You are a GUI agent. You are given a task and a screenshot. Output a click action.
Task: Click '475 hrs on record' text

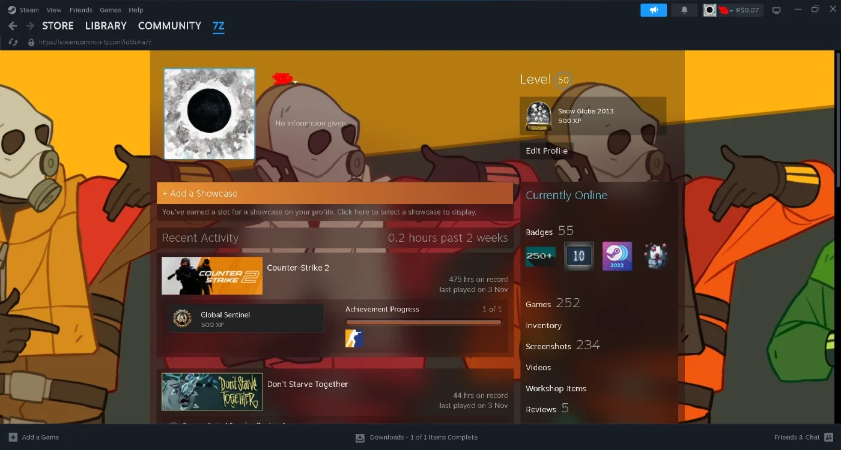tap(478, 280)
